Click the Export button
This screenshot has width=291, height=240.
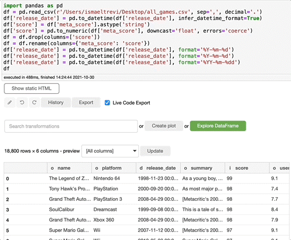(x=86, y=103)
